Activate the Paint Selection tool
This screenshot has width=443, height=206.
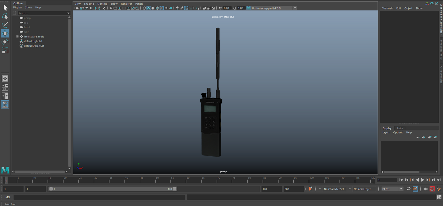5,25
